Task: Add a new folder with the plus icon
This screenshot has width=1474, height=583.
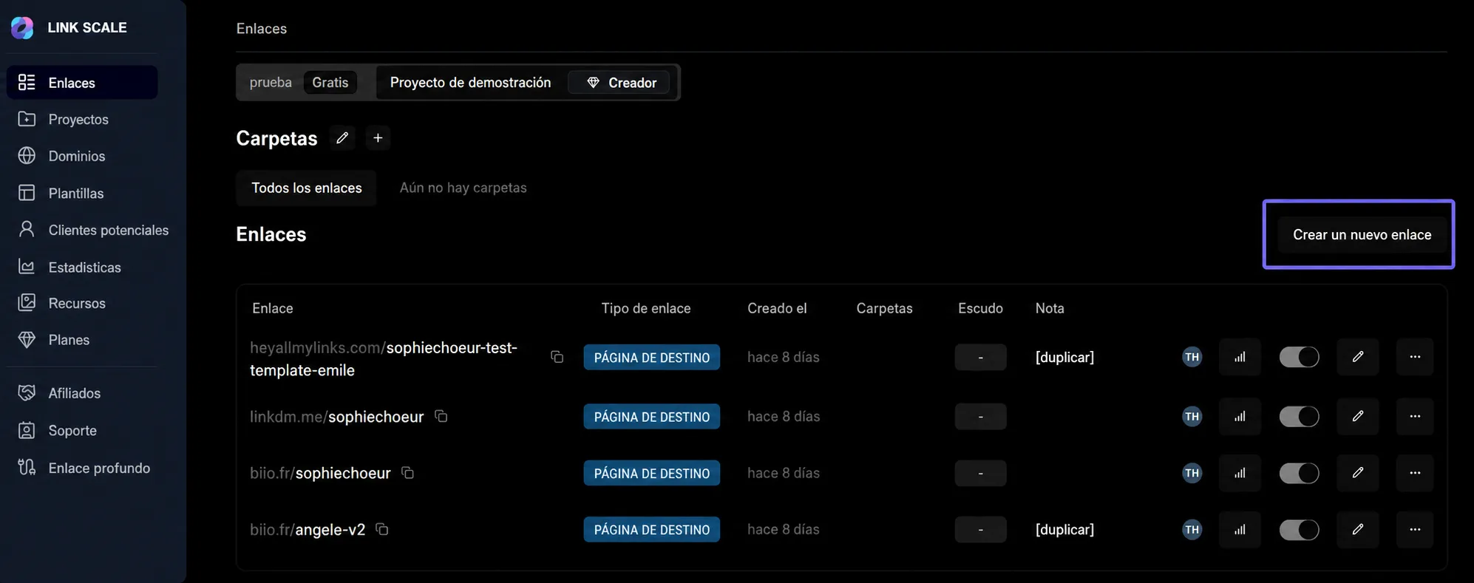Action: point(378,138)
